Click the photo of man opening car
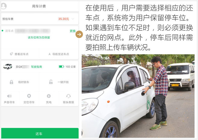Screen dimensions: 198x140 tap(138, 96)
